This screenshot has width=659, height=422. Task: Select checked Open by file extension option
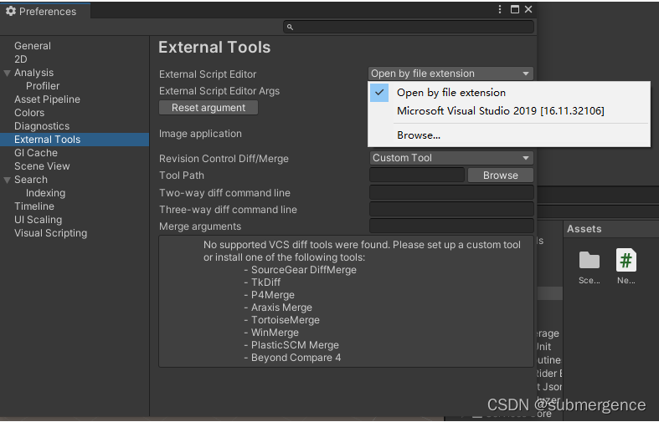(450, 93)
